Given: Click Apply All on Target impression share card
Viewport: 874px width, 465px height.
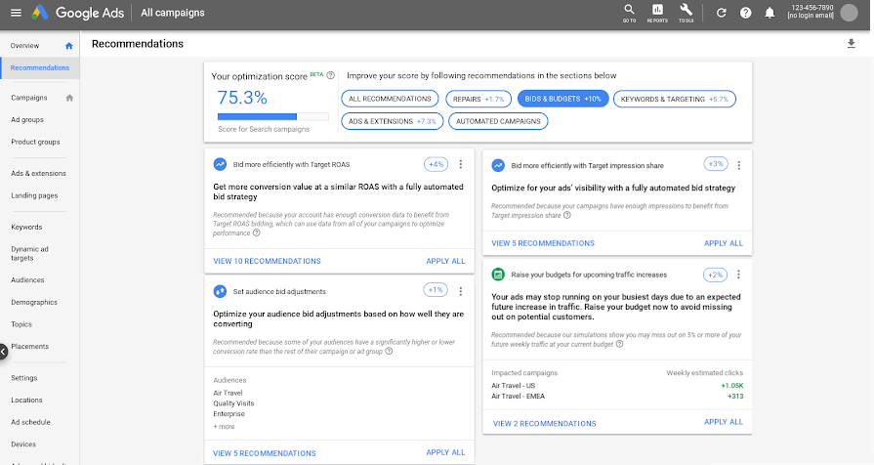Looking at the screenshot, I should click(723, 243).
